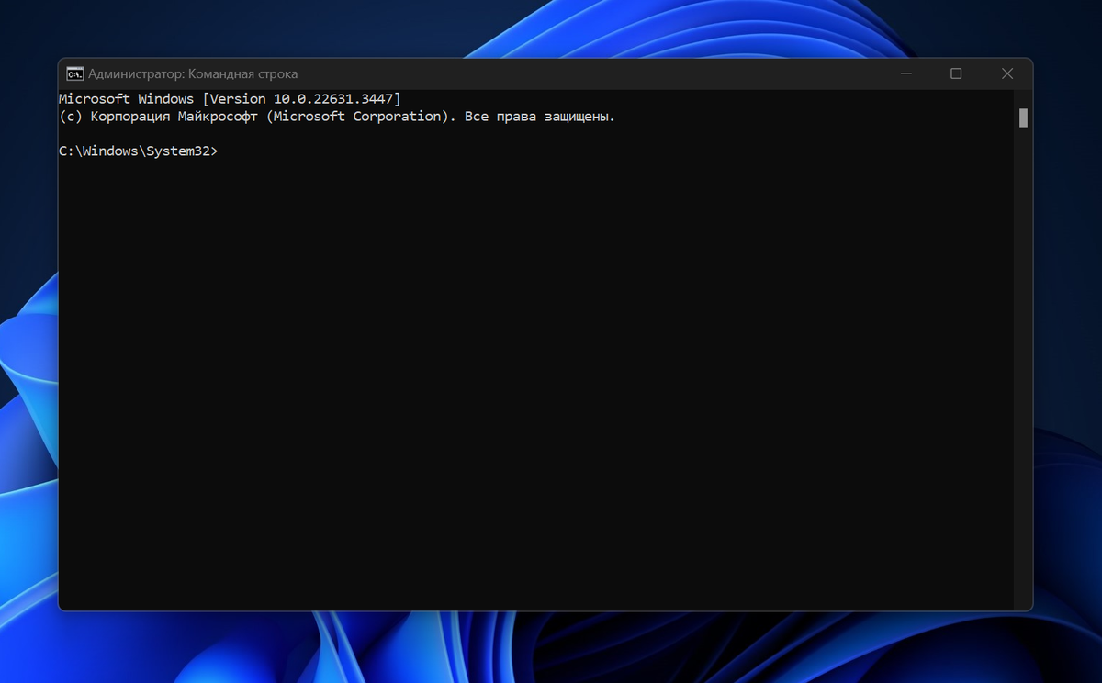Click the vertical scrollbar thumb
Screen dimensions: 1102x683
click(1023, 118)
